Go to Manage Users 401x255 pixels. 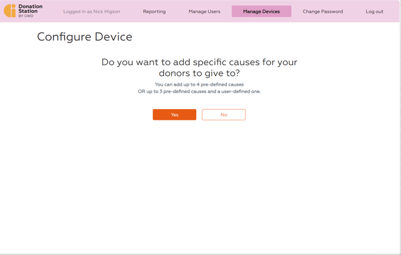[204, 11]
